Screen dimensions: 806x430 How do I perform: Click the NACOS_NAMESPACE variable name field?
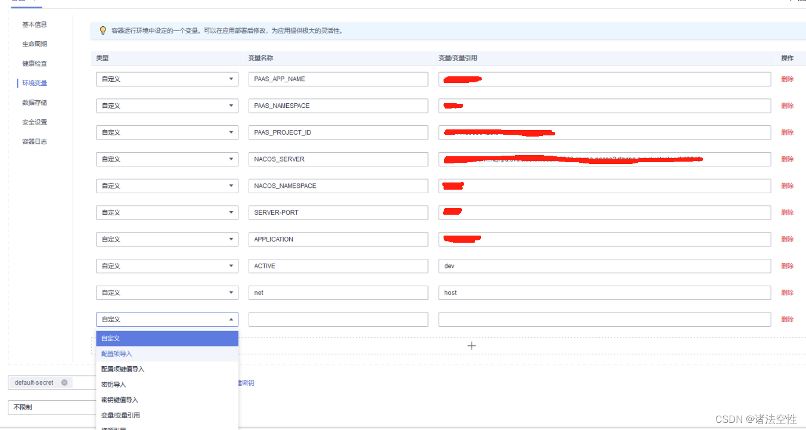pos(338,185)
